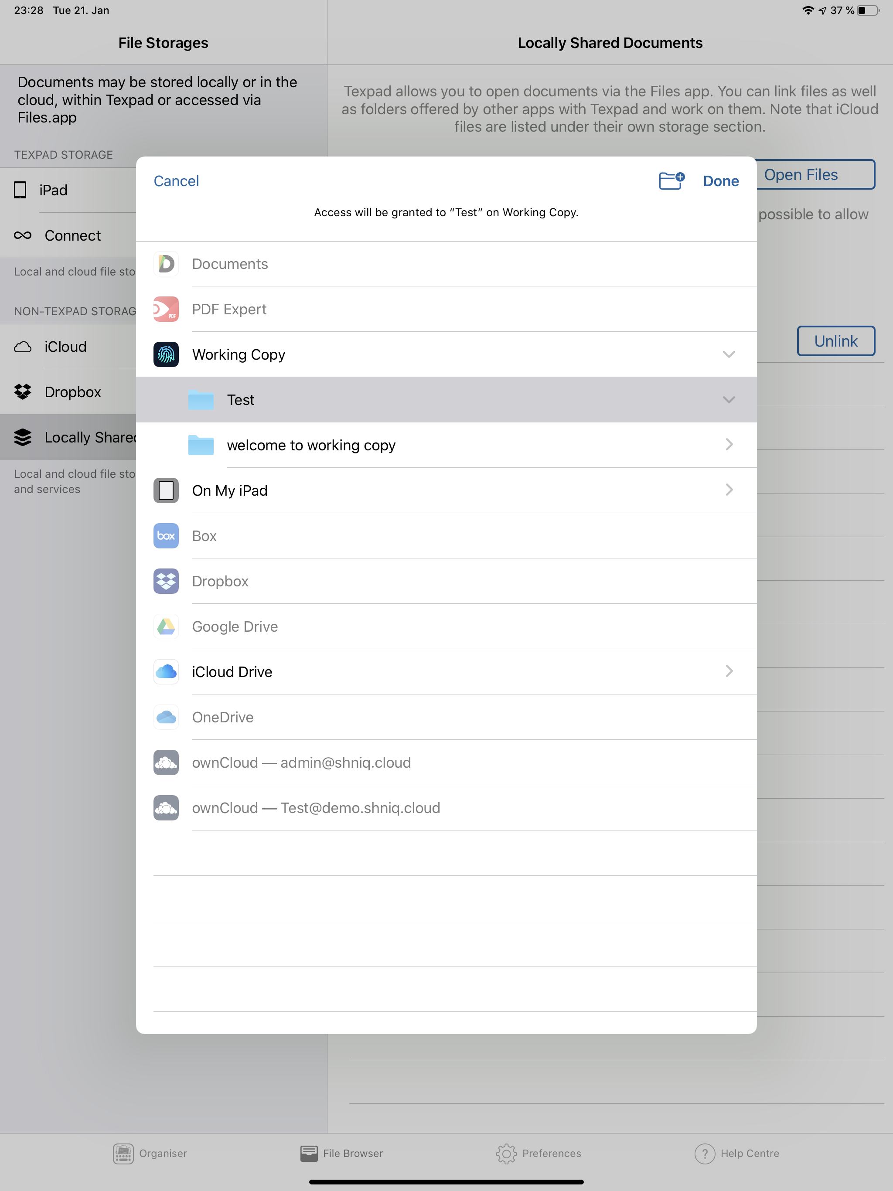893x1191 pixels.
Task: Select the On My iPad location label
Action: click(x=230, y=490)
